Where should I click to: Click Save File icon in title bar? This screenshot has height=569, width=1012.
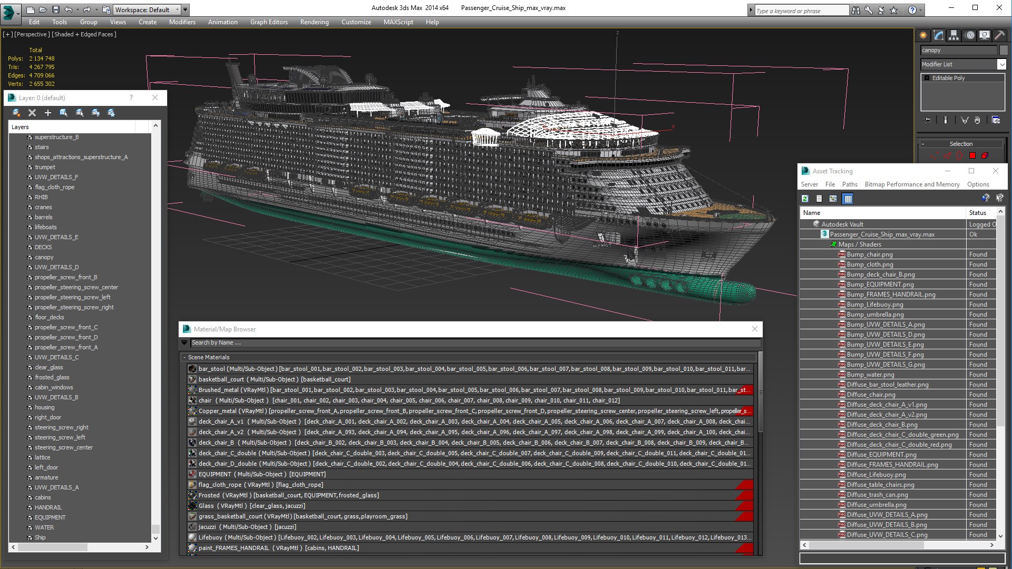55,9
